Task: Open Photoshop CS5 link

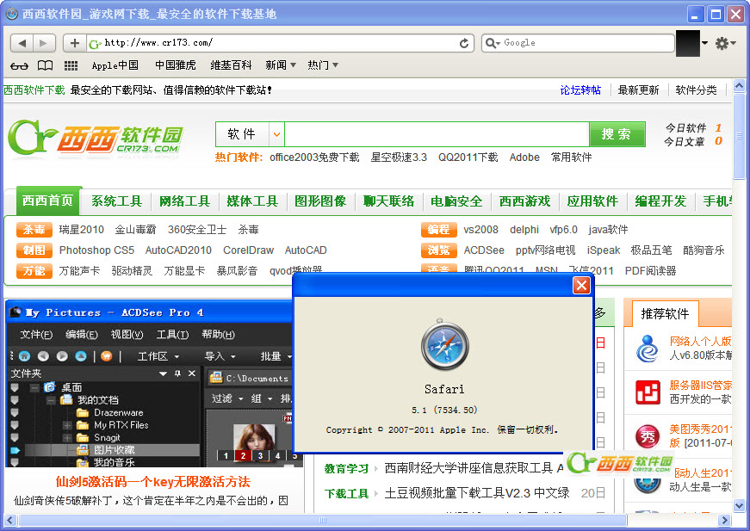Action: [x=96, y=250]
